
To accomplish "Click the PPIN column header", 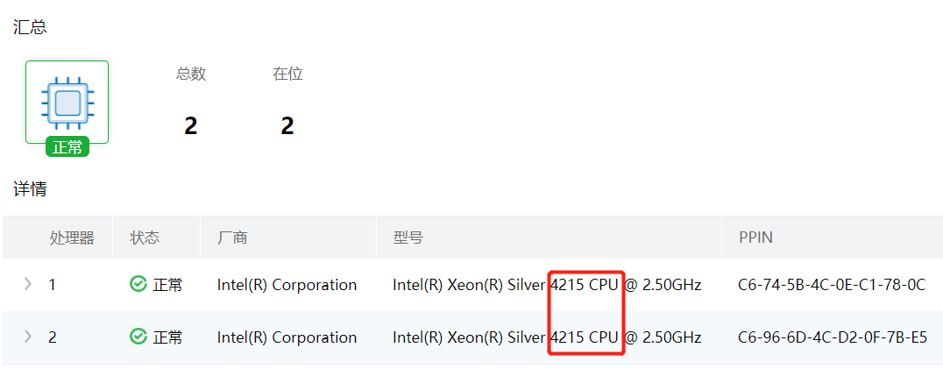I will click(755, 238).
